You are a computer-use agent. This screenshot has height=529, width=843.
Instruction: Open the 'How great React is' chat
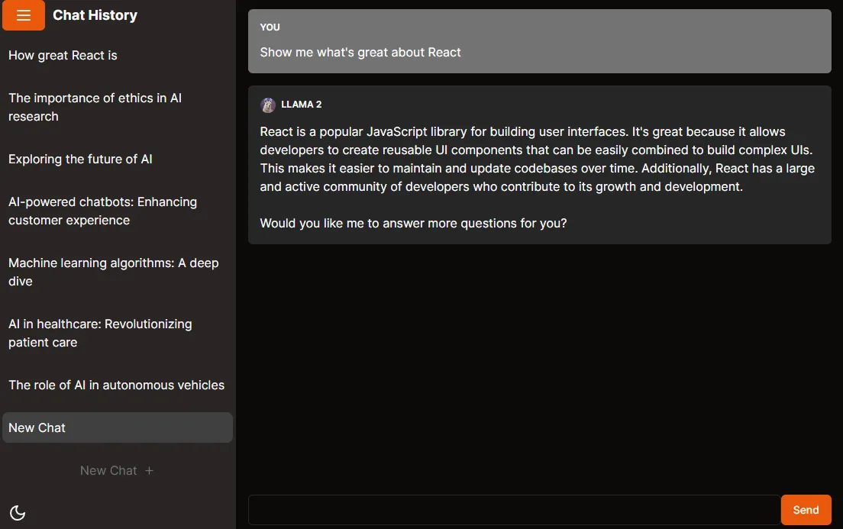pos(63,55)
